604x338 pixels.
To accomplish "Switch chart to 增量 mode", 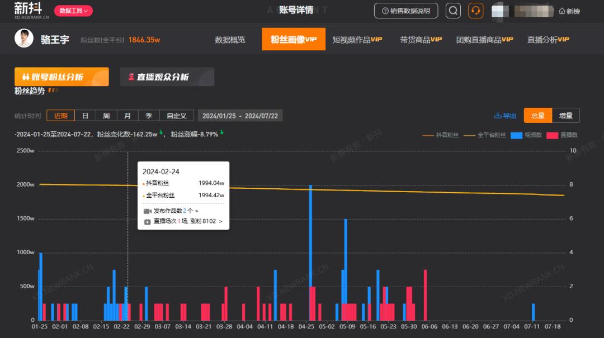I will [565, 116].
